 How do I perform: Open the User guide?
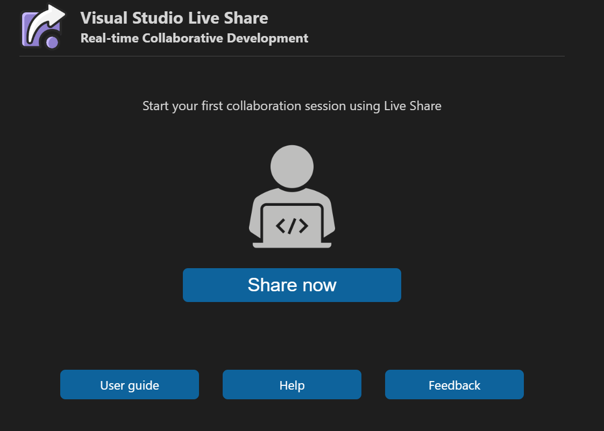129,384
